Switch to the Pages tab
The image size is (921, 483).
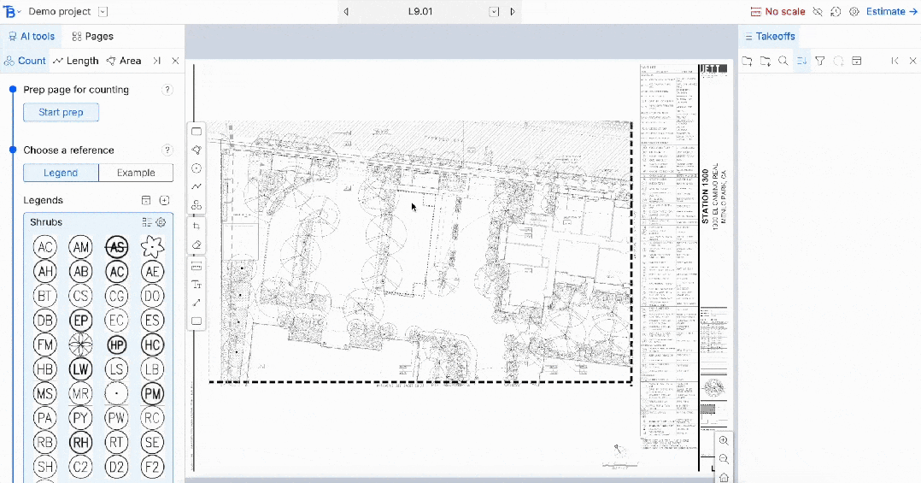(x=92, y=37)
